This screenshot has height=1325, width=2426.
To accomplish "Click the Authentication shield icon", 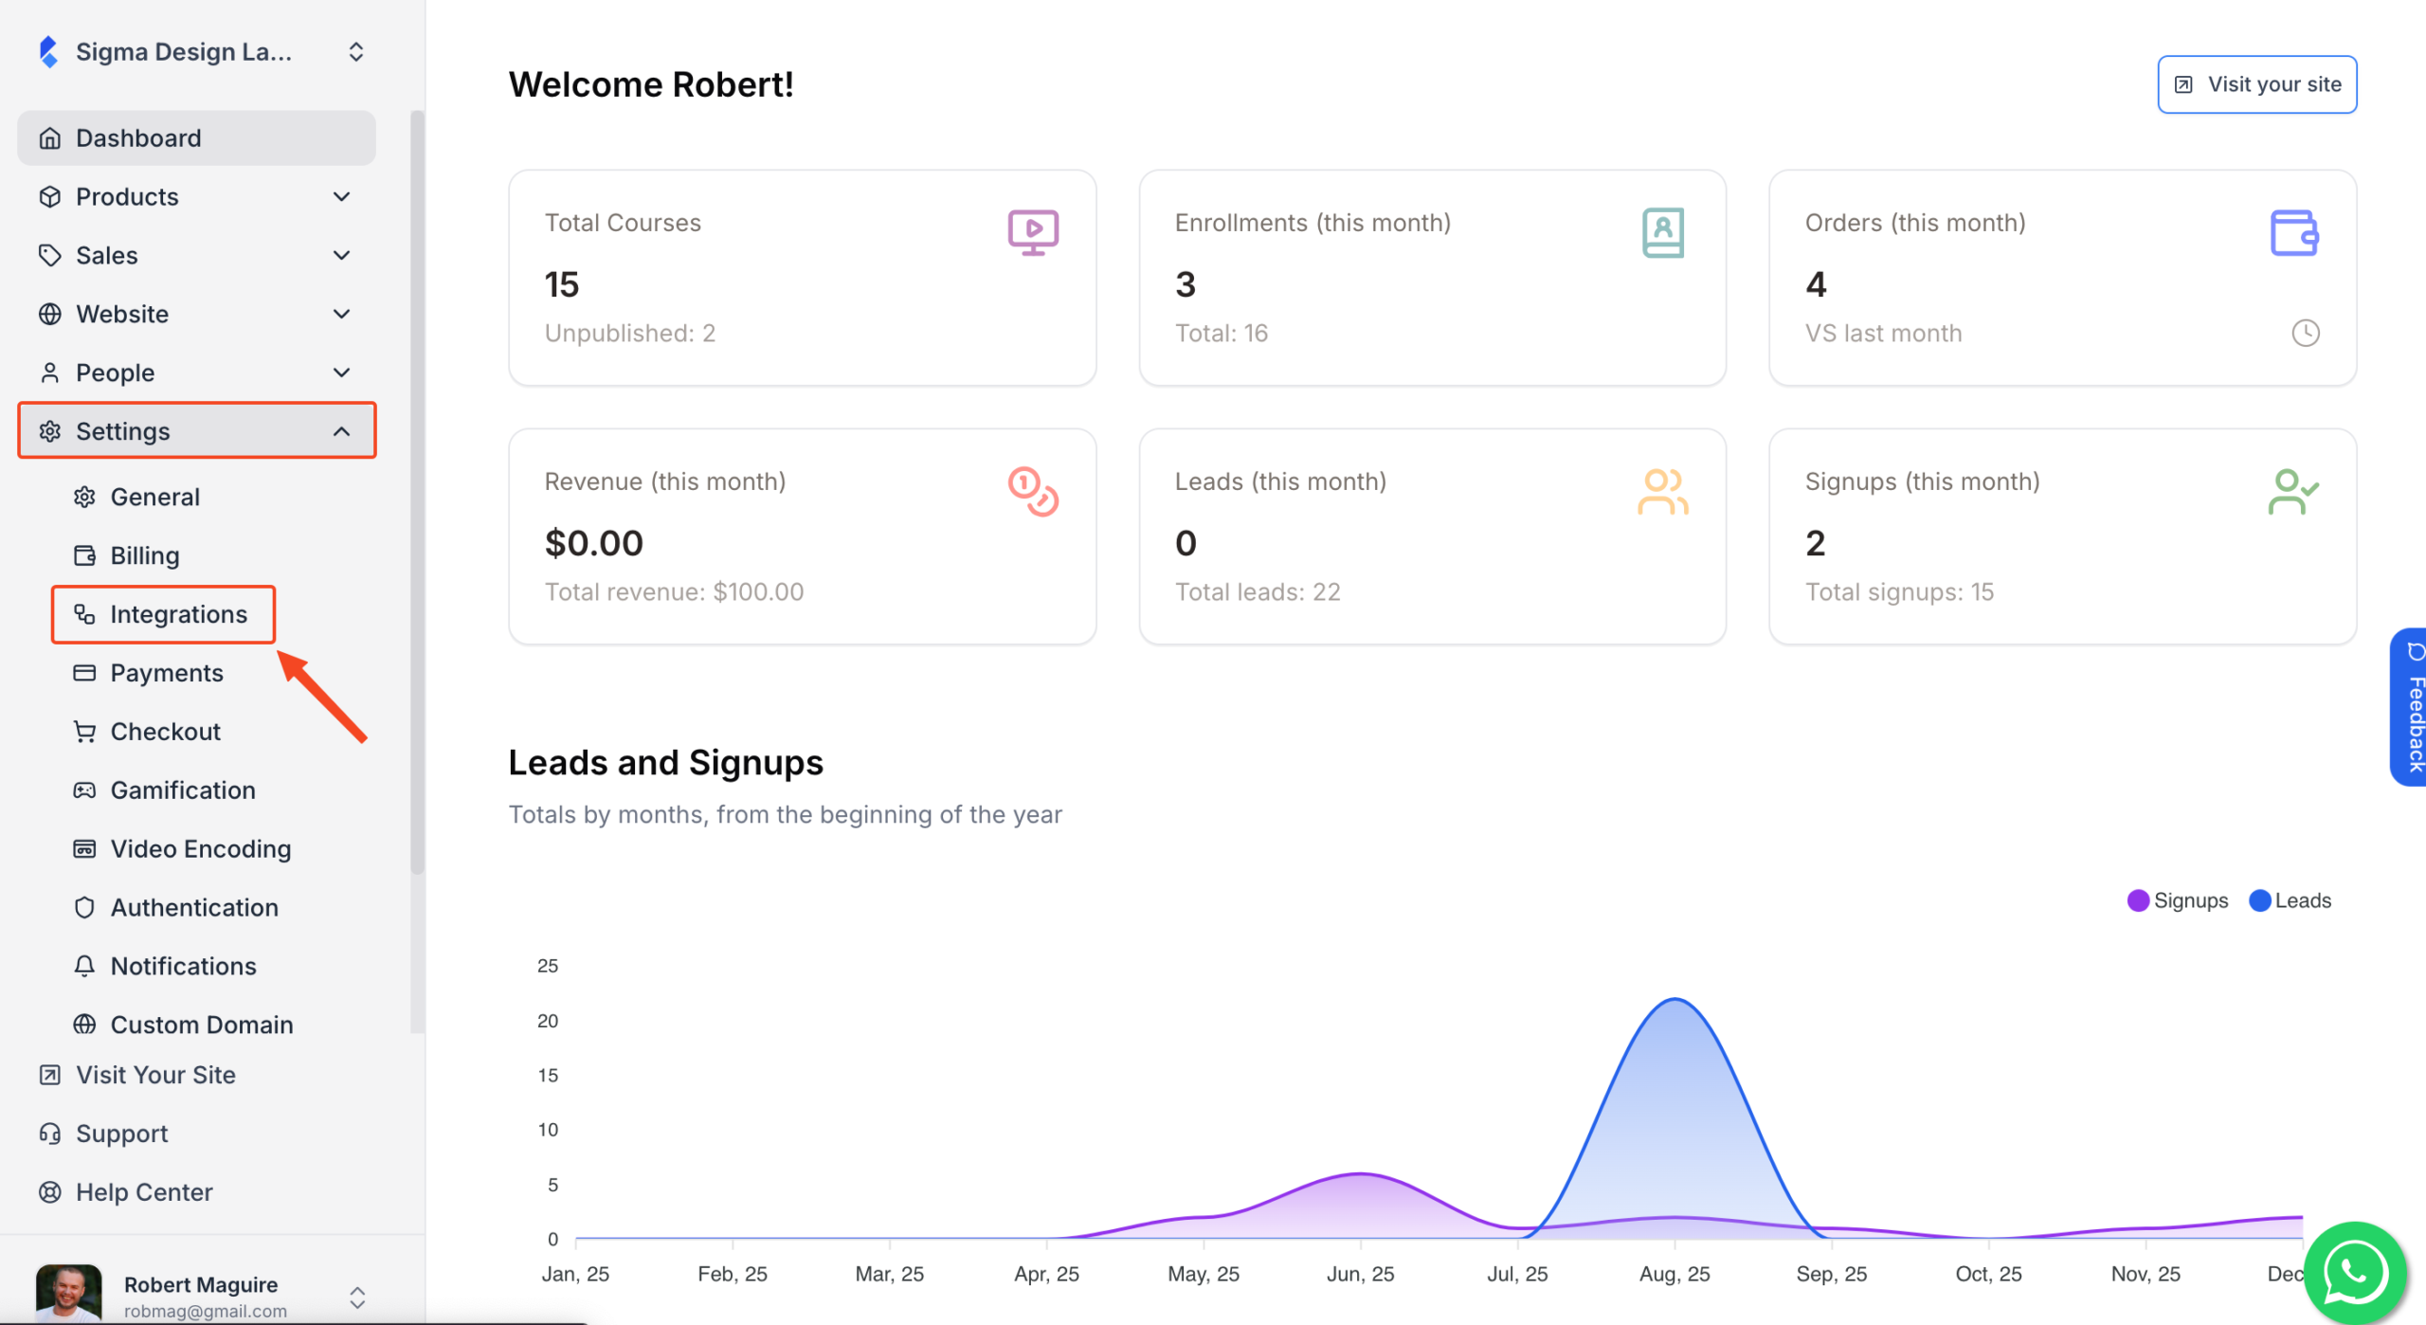I will coord(84,909).
